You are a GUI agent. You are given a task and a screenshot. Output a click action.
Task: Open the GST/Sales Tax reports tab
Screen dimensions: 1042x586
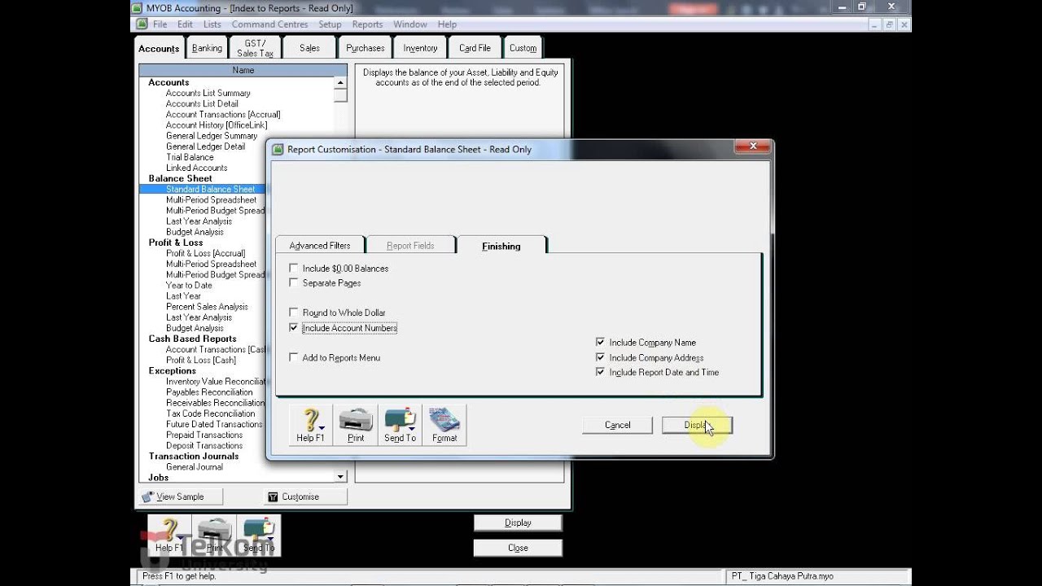tap(255, 48)
